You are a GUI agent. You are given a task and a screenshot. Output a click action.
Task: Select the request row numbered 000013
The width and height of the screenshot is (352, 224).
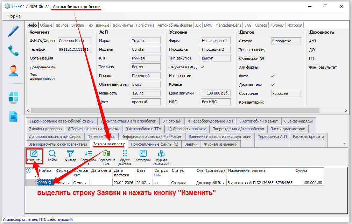(x=45, y=183)
